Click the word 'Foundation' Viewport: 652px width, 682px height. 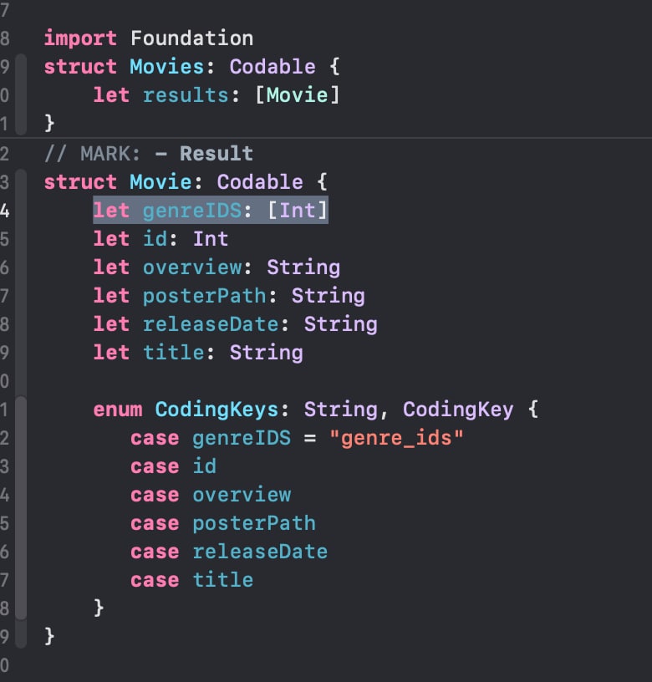[x=191, y=38]
